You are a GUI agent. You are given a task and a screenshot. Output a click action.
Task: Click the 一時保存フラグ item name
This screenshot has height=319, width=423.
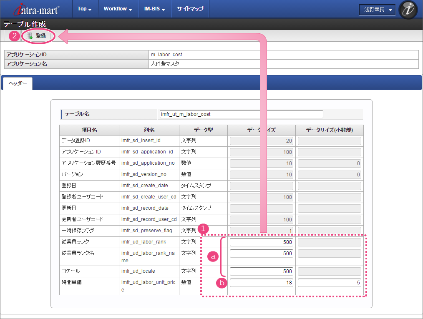(78, 231)
